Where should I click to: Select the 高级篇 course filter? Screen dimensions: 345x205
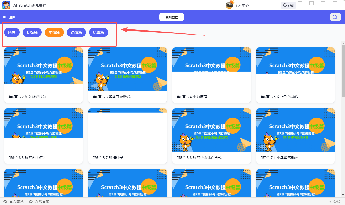pos(76,32)
